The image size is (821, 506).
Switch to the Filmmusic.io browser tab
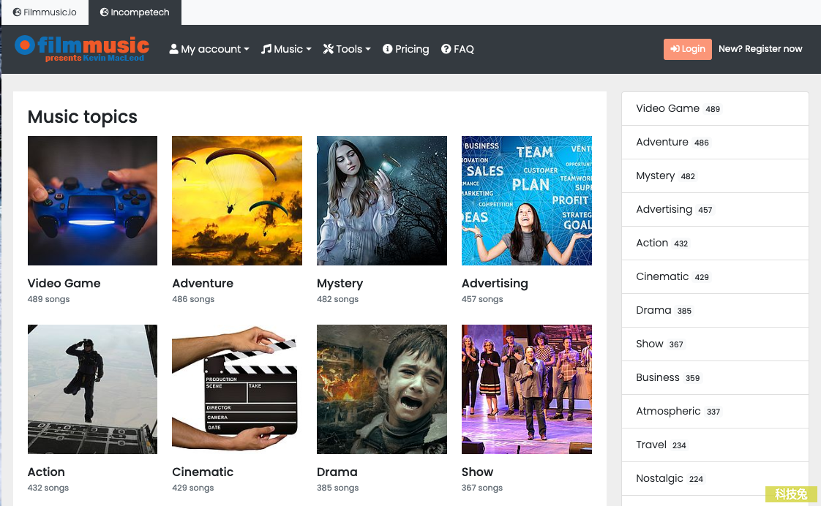[45, 12]
